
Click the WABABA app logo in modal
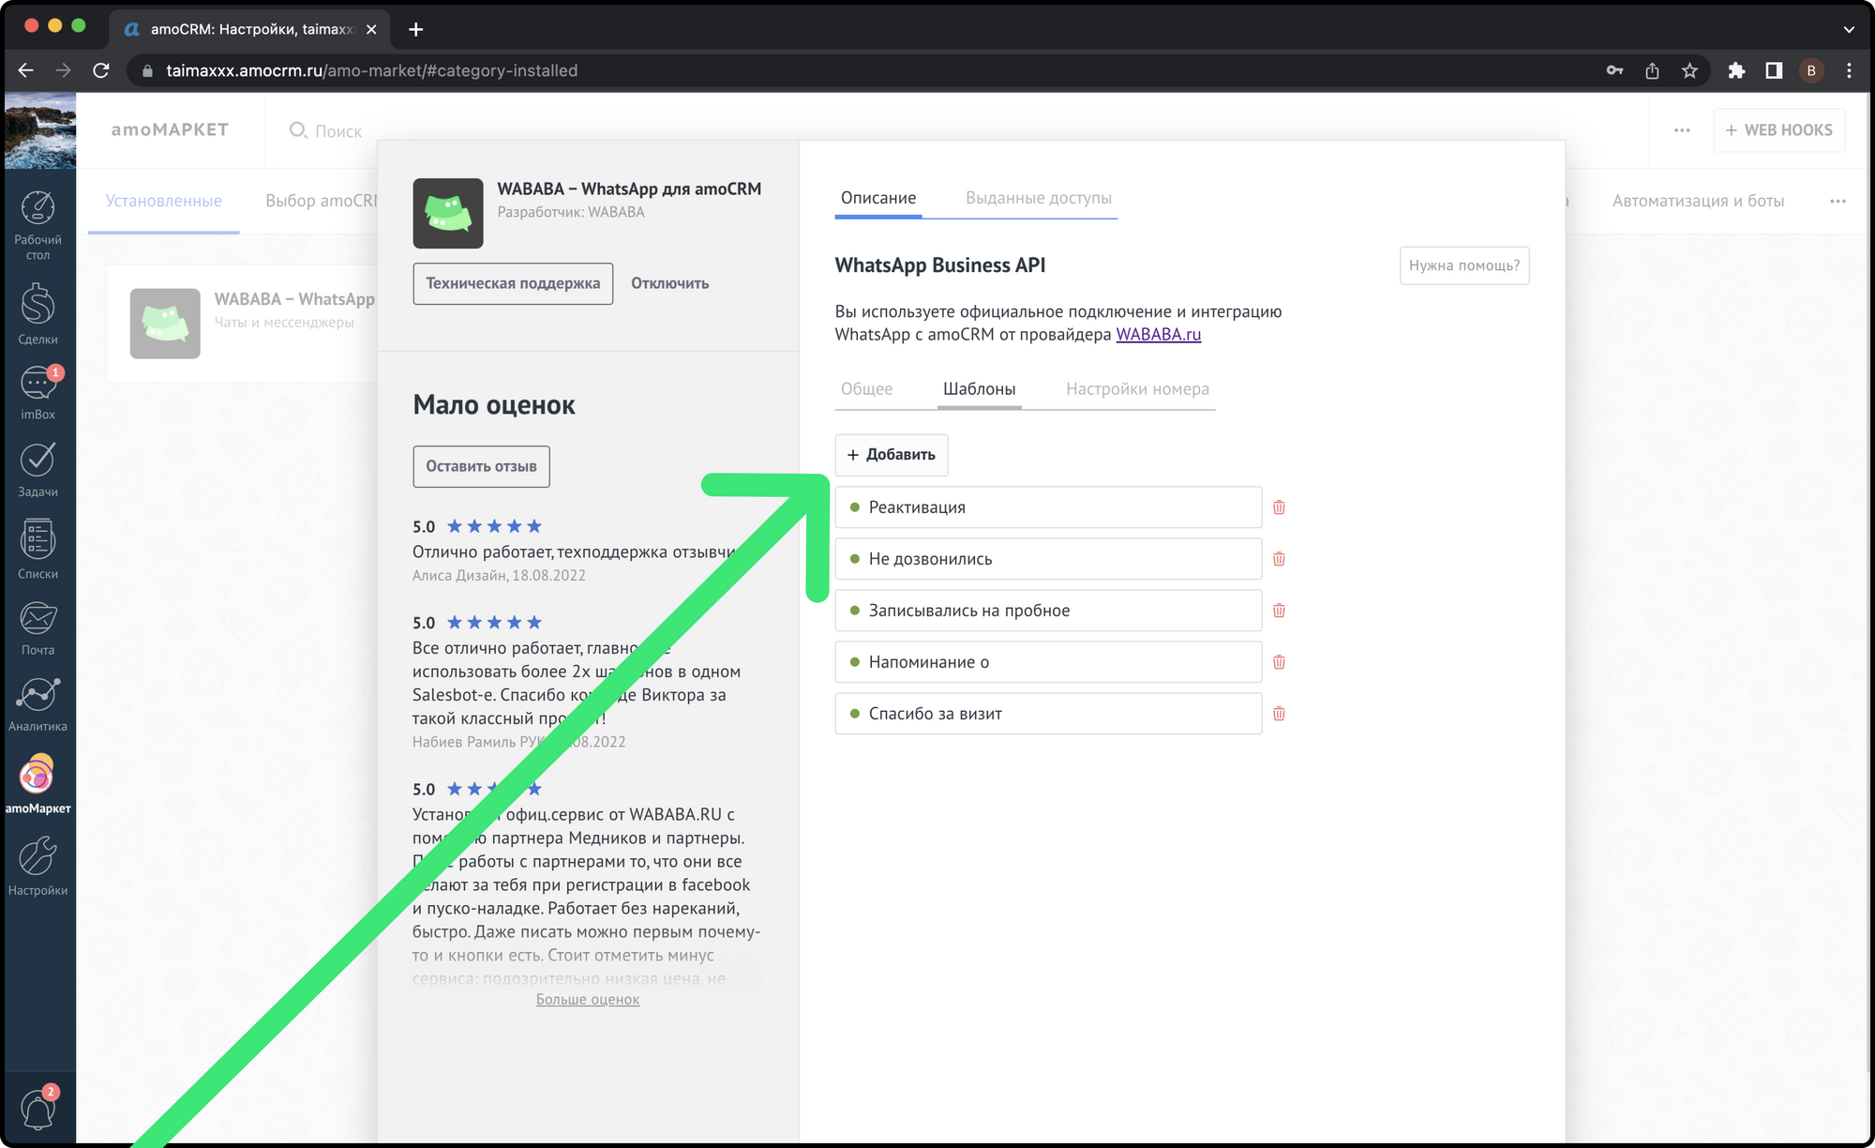click(448, 213)
